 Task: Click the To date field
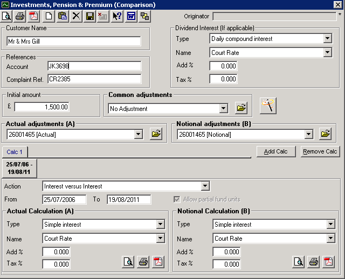click(129, 199)
